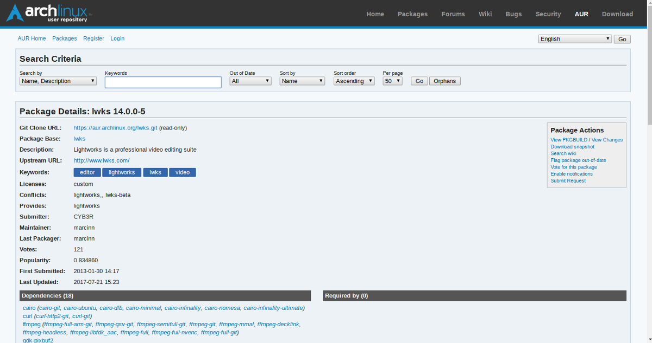Open Packages link in sub-navigation
This screenshot has height=343, width=652.
click(65, 38)
